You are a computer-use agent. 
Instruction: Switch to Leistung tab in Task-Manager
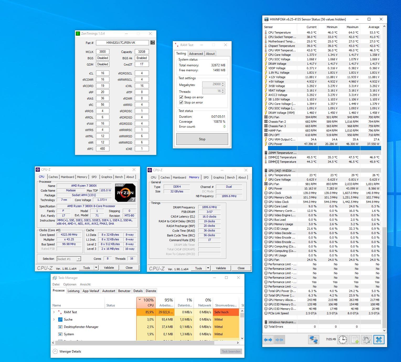coord(73,291)
